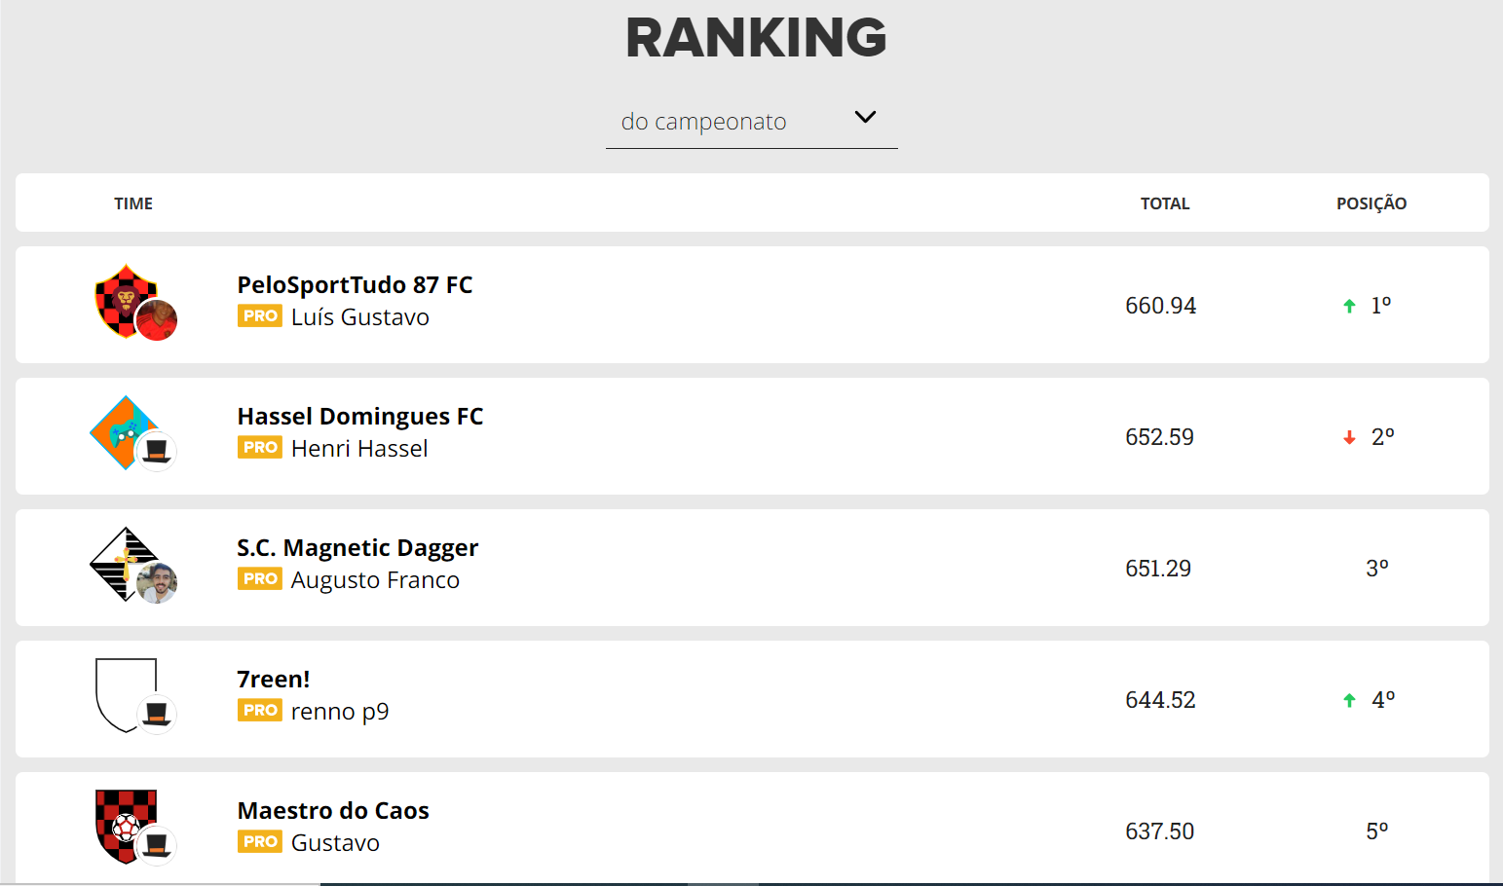Click Augusto Franco's round profile photo
The image size is (1503, 886).
click(157, 583)
